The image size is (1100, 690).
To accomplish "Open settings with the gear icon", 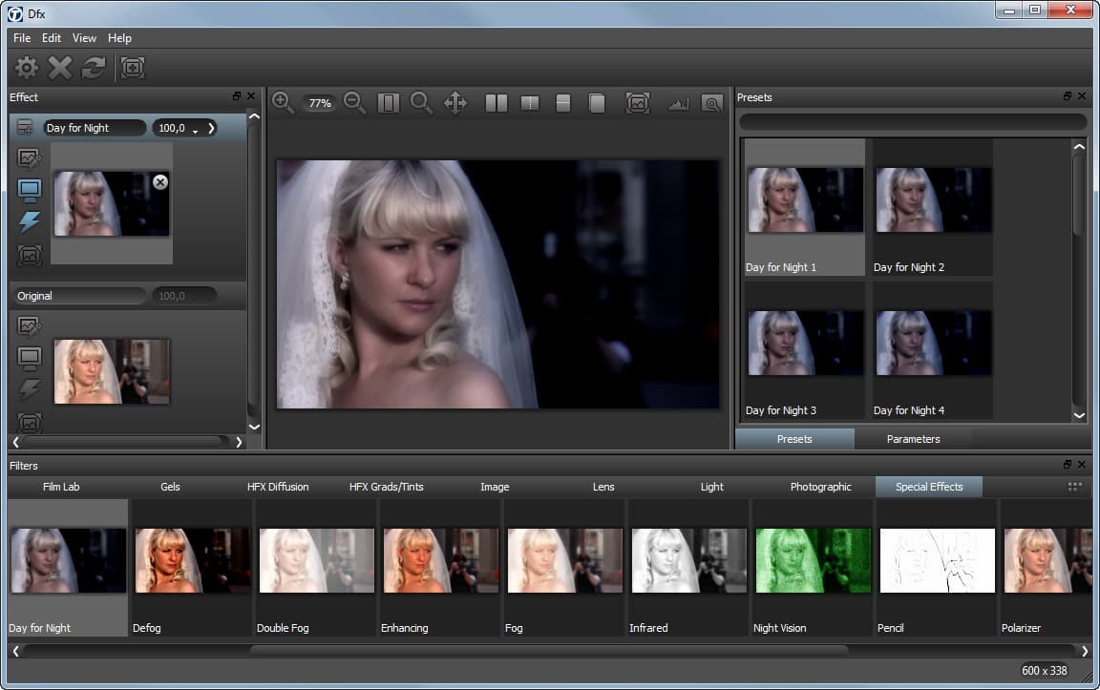I will tap(27, 68).
